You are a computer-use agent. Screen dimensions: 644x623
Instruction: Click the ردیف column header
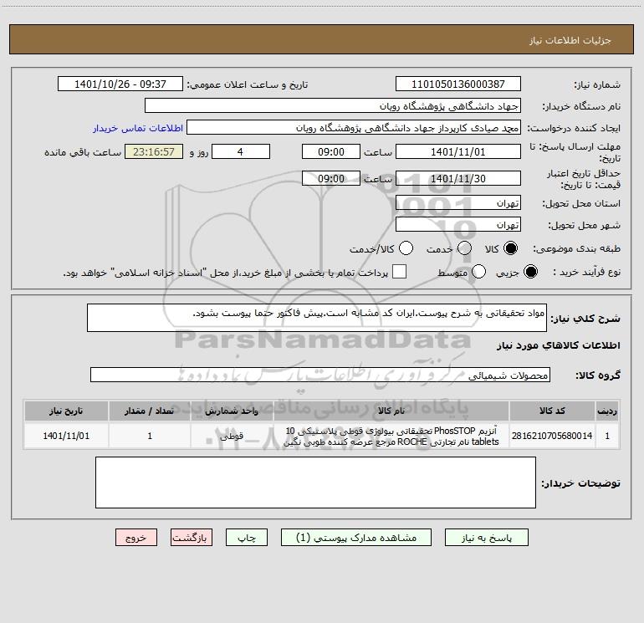(607, 411)
